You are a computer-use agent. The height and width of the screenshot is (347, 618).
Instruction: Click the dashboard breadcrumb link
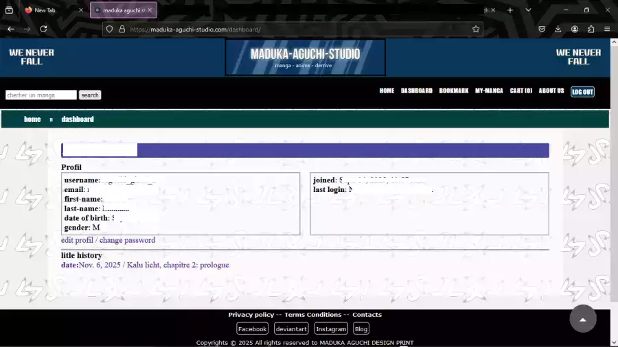tap(78, 119)
